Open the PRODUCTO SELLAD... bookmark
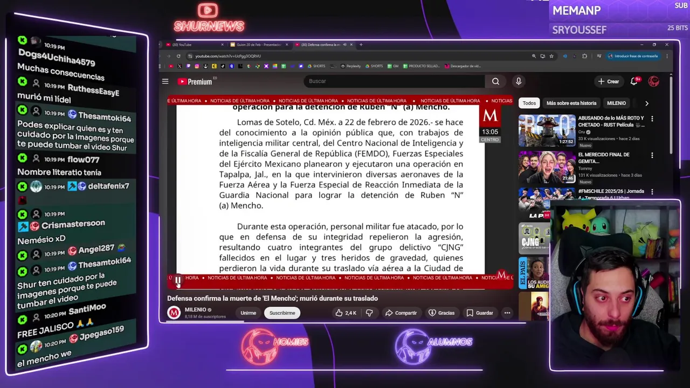The width and height of the screenshot is (690, 388). click(x=421, y=66)
